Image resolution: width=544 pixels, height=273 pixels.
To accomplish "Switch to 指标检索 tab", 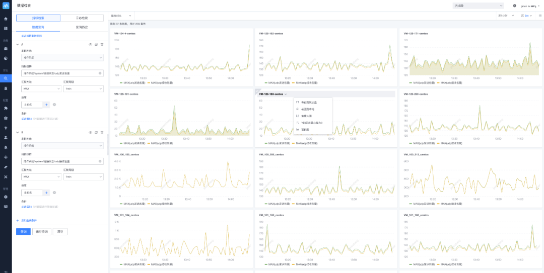I will coord(38,18).
